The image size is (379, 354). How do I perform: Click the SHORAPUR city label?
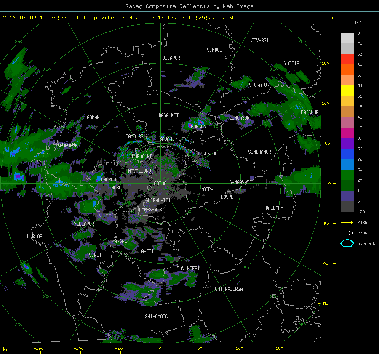tap(259, 85)
